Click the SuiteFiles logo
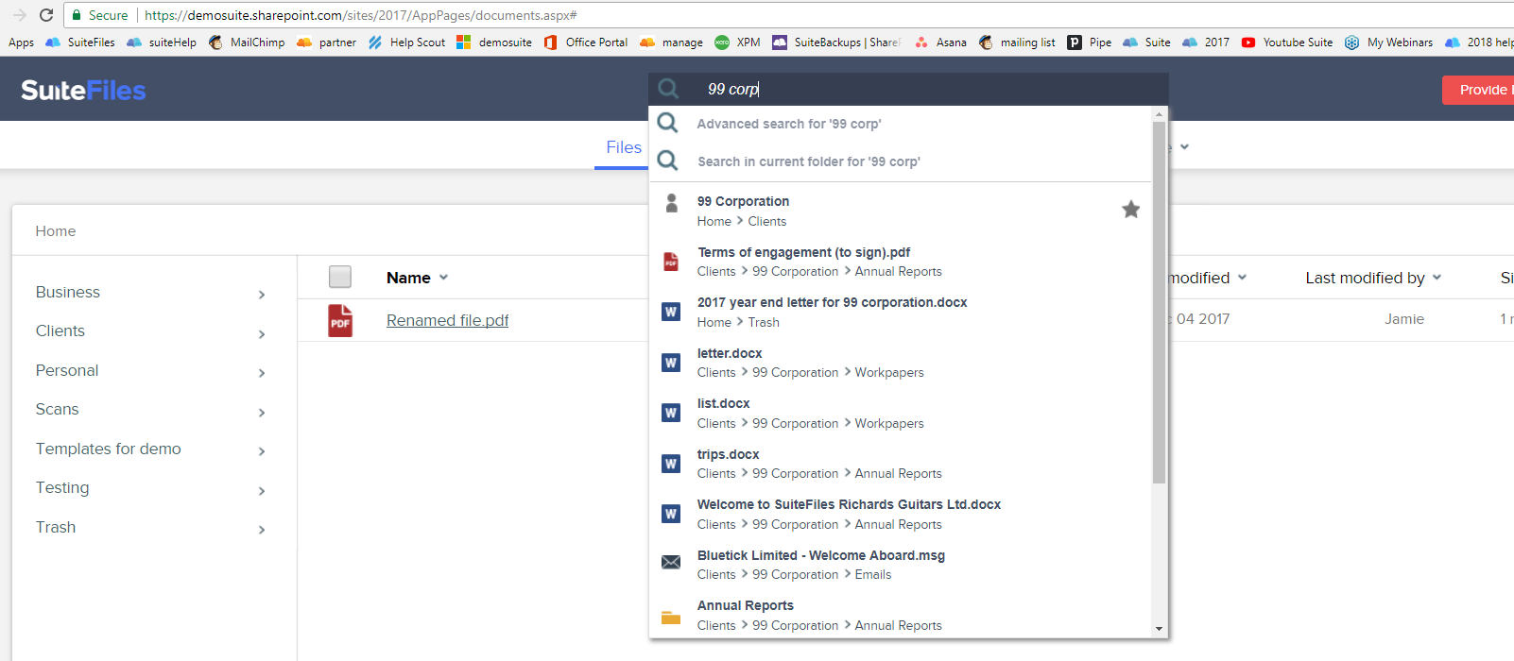Image resolution: width=1514 pixels, height=661 pixels. (x=83, y=90)
